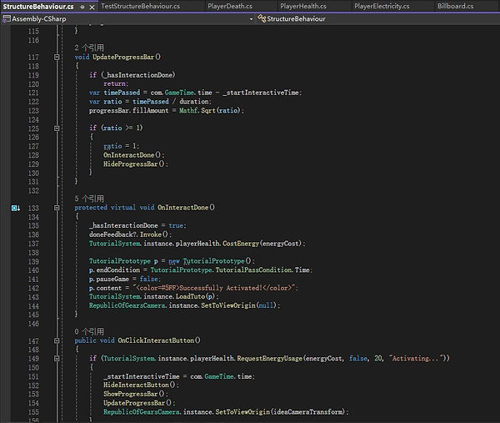Open the StructureBehaviour class dropdown

tap(296, 19)
